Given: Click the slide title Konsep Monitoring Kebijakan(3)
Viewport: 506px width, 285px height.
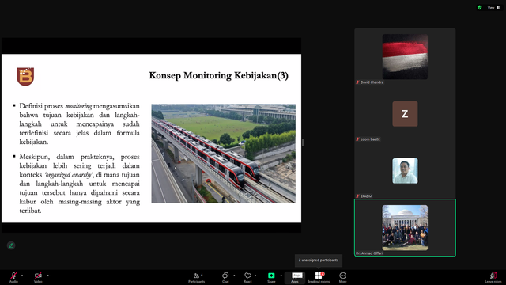Looking at the screenshot, I should click(218, 75).
